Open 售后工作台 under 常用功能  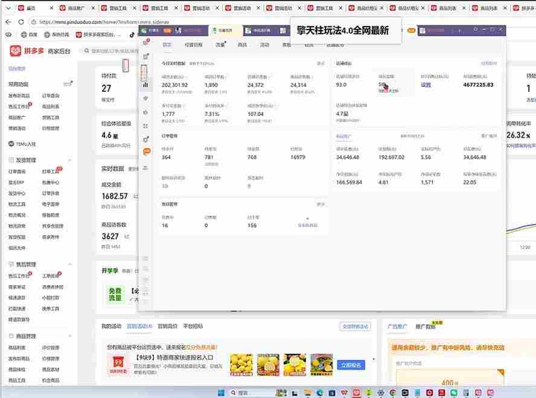pyautogui.click(x=19, y=106)
